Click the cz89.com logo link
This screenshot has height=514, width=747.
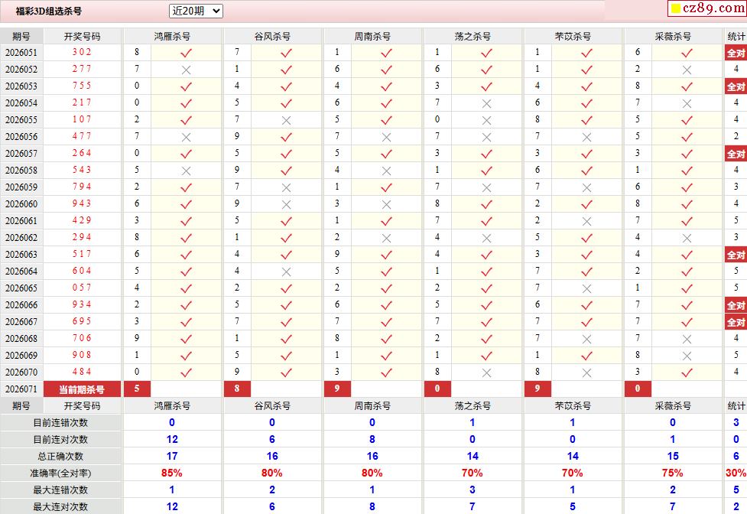click(707, 8)
